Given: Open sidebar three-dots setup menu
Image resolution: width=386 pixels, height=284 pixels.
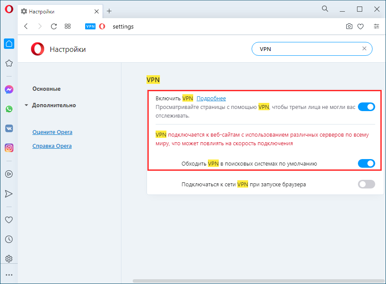Looking at the screenshot, I should (9, 275).
